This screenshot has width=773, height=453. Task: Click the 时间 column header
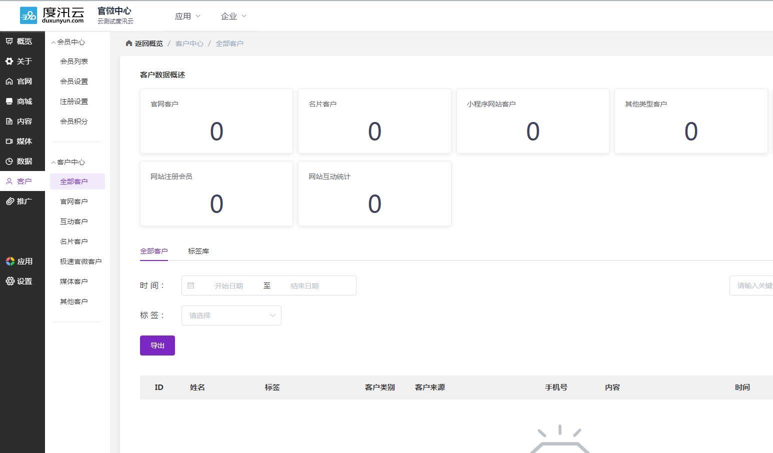tap(742, 387)
